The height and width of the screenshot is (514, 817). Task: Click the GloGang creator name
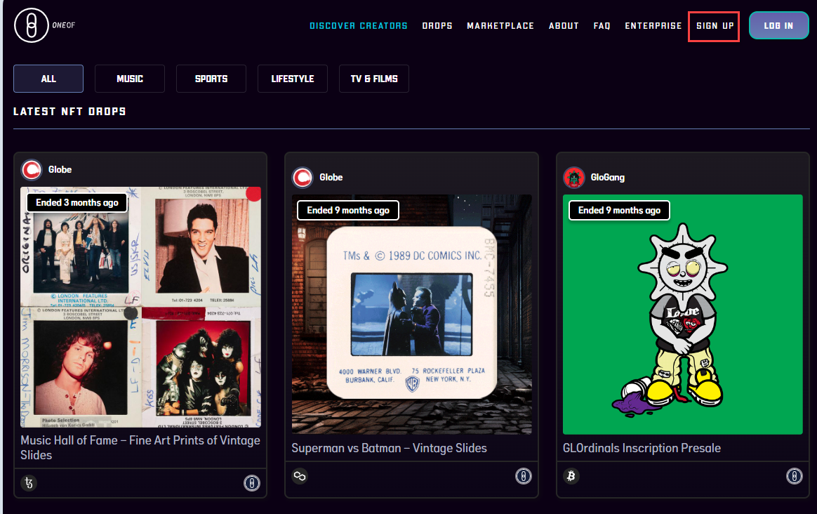tap(608, 177)
